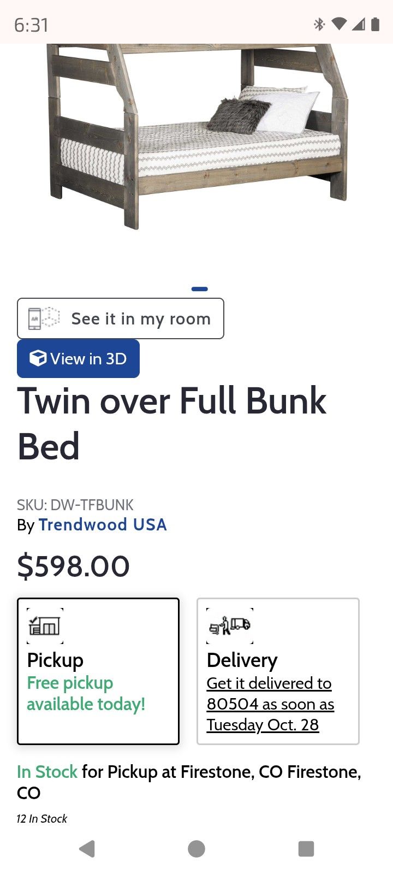
Task: Tap the View in 3D button
Action: [x=78, y=358]
